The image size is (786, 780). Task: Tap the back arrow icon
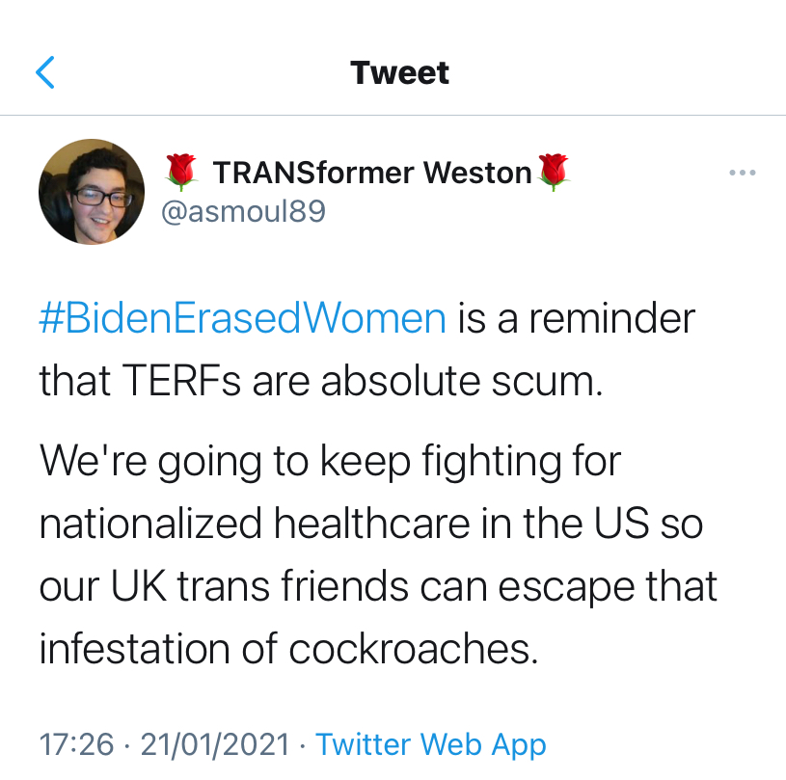[45, 72]
